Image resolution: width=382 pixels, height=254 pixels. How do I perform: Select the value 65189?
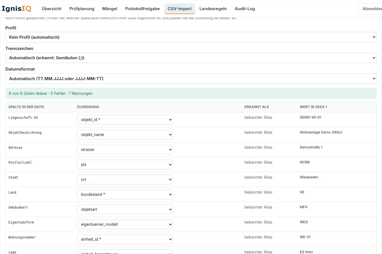point(305,162)
